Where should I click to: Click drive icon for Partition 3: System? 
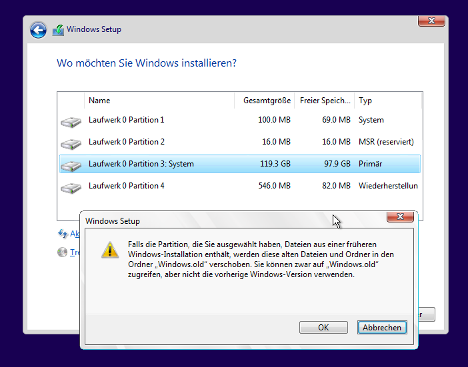(x=71, y=166)
